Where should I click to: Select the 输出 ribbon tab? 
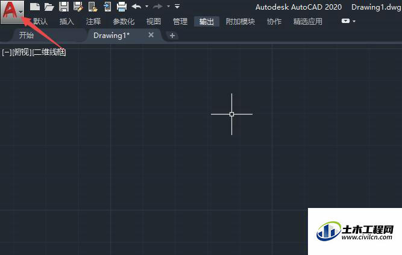coord(207,22)
